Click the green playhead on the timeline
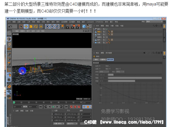This screenshot has height=127, width=171. click(x=14, y=102)
